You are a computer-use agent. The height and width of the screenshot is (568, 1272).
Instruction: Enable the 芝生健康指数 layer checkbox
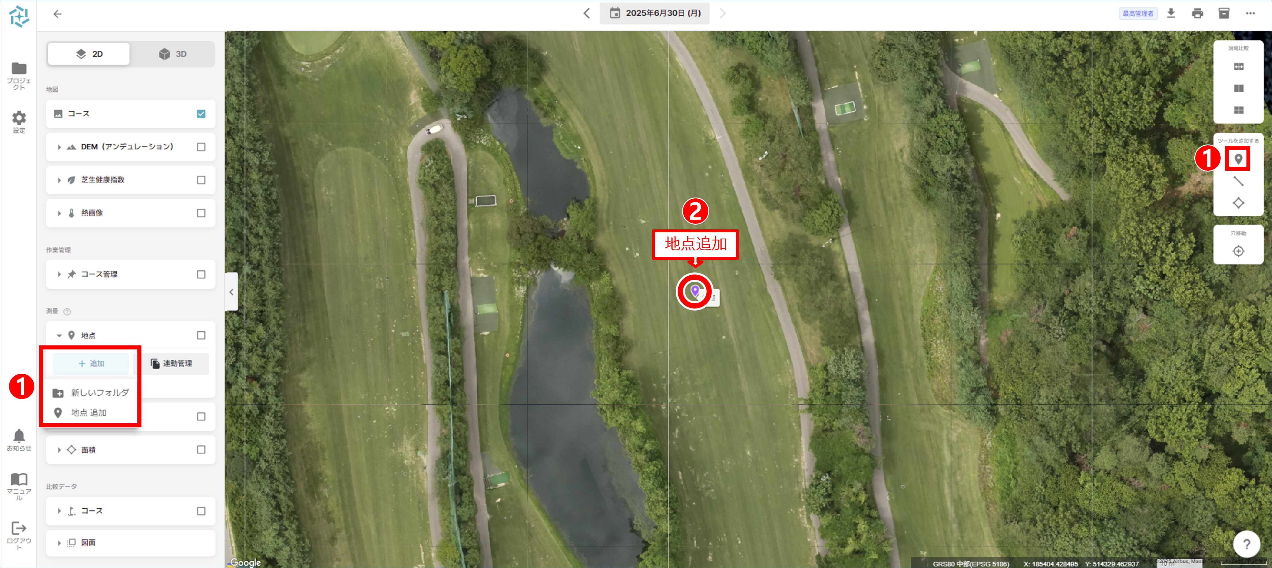click(x=201, y=180)
